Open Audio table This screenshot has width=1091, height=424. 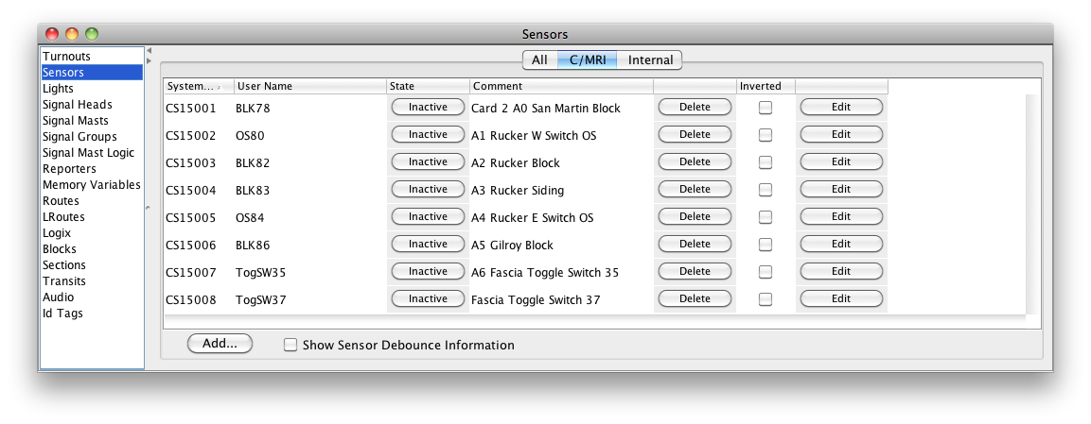coord(92,297)
